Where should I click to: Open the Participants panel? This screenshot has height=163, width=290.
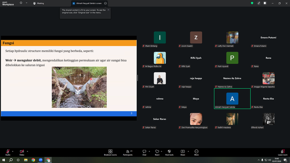tap(128, 153)
